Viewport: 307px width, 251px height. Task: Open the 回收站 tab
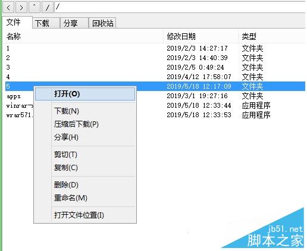click(x=102, y=23)
